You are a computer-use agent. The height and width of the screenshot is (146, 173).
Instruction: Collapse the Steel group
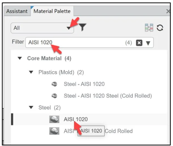(x=31, y=108)
